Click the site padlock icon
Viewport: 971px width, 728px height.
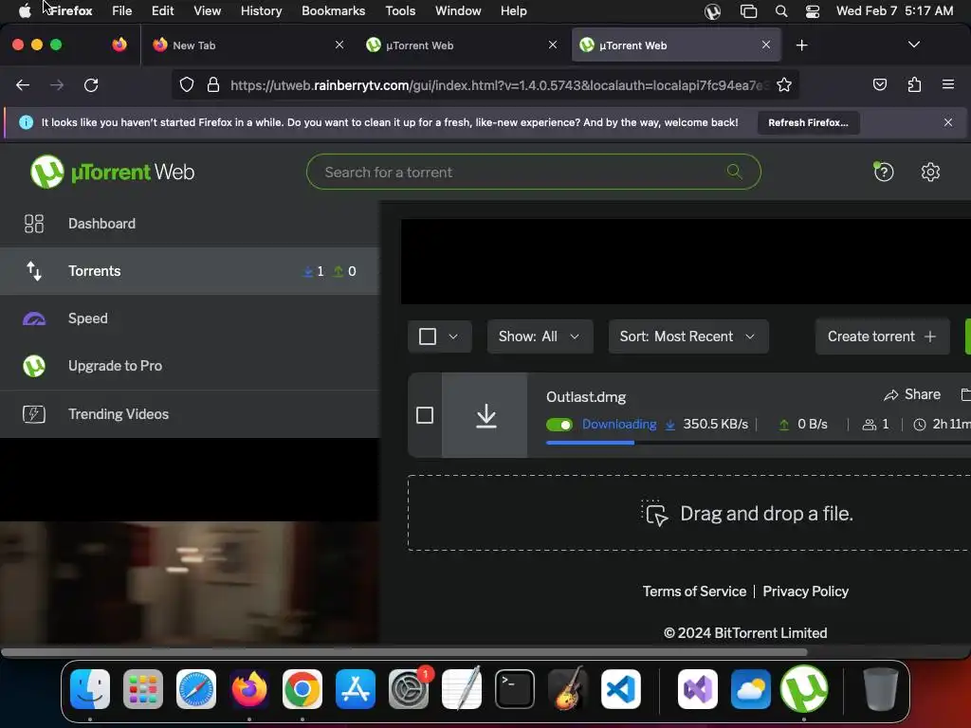click(x=213, y=84)
